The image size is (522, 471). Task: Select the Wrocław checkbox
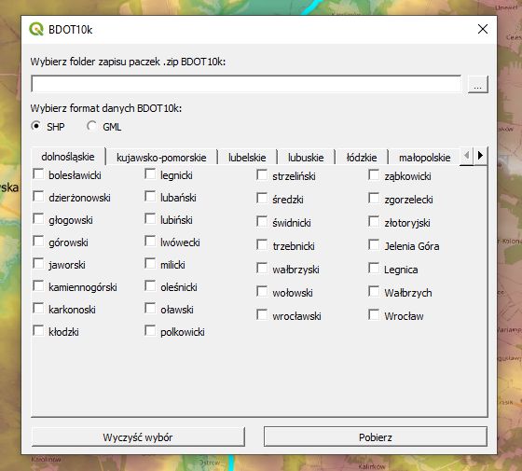tap(374, 315)
